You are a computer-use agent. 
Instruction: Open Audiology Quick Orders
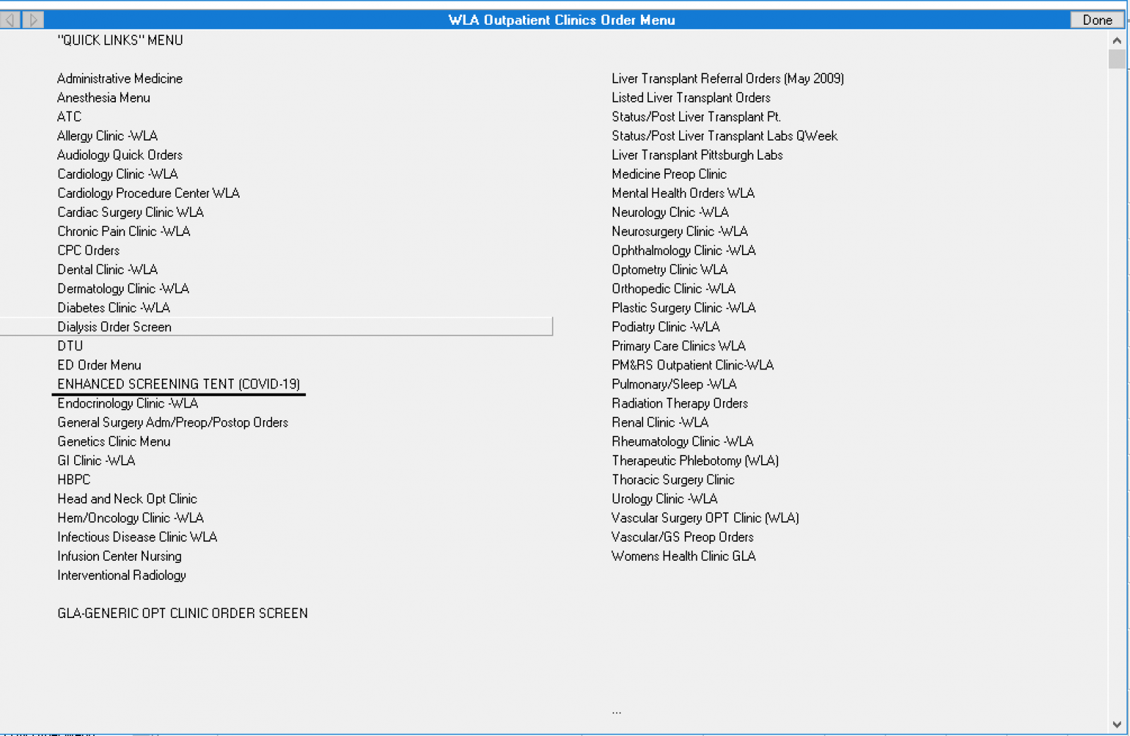[119, 155]
